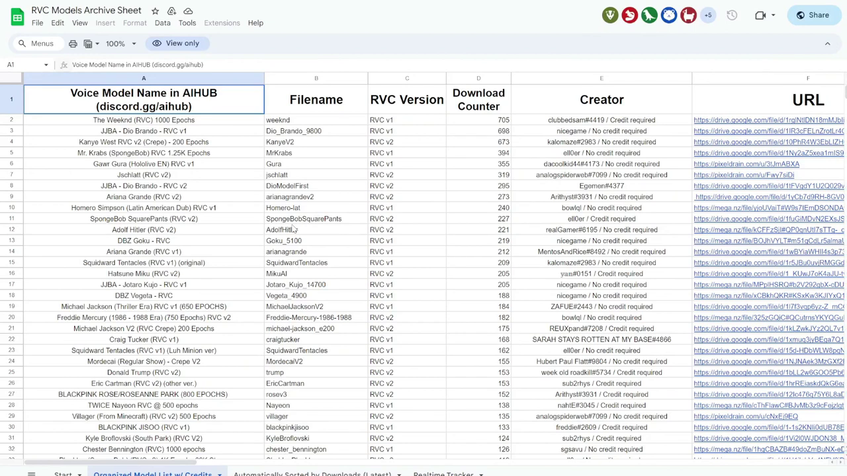Star the RVC Models Archive Sheet
This screenshot has width=847, height=476.
[155, 11]
